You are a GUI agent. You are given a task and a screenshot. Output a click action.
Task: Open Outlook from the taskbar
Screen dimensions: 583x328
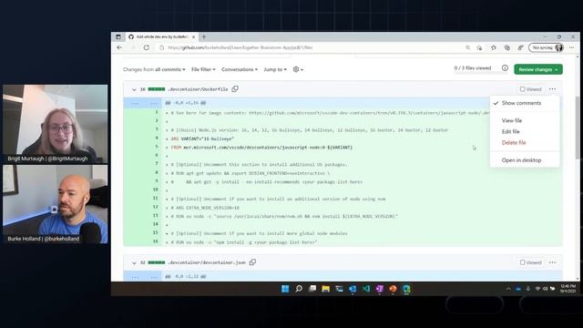353,289
